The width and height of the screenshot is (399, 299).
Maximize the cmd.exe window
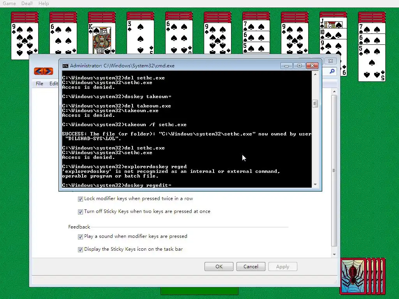(x=299, y=66)
